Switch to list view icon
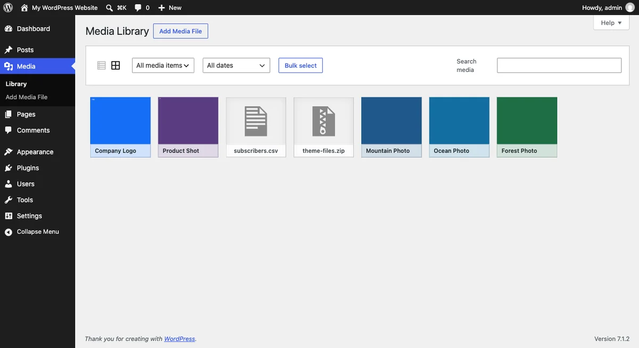Screen dimensions: 639x348 102,66
